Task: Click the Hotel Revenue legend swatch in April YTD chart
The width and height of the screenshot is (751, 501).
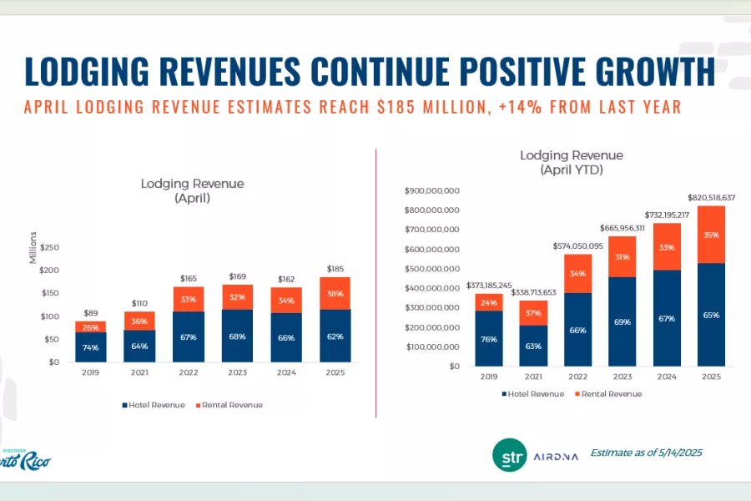Action: coord(504,394)
